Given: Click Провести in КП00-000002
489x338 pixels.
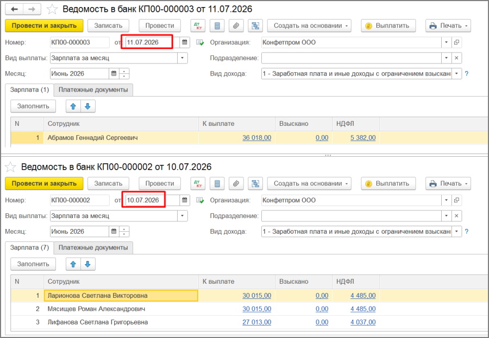Looking at the screenshot, I should [160, 183].
